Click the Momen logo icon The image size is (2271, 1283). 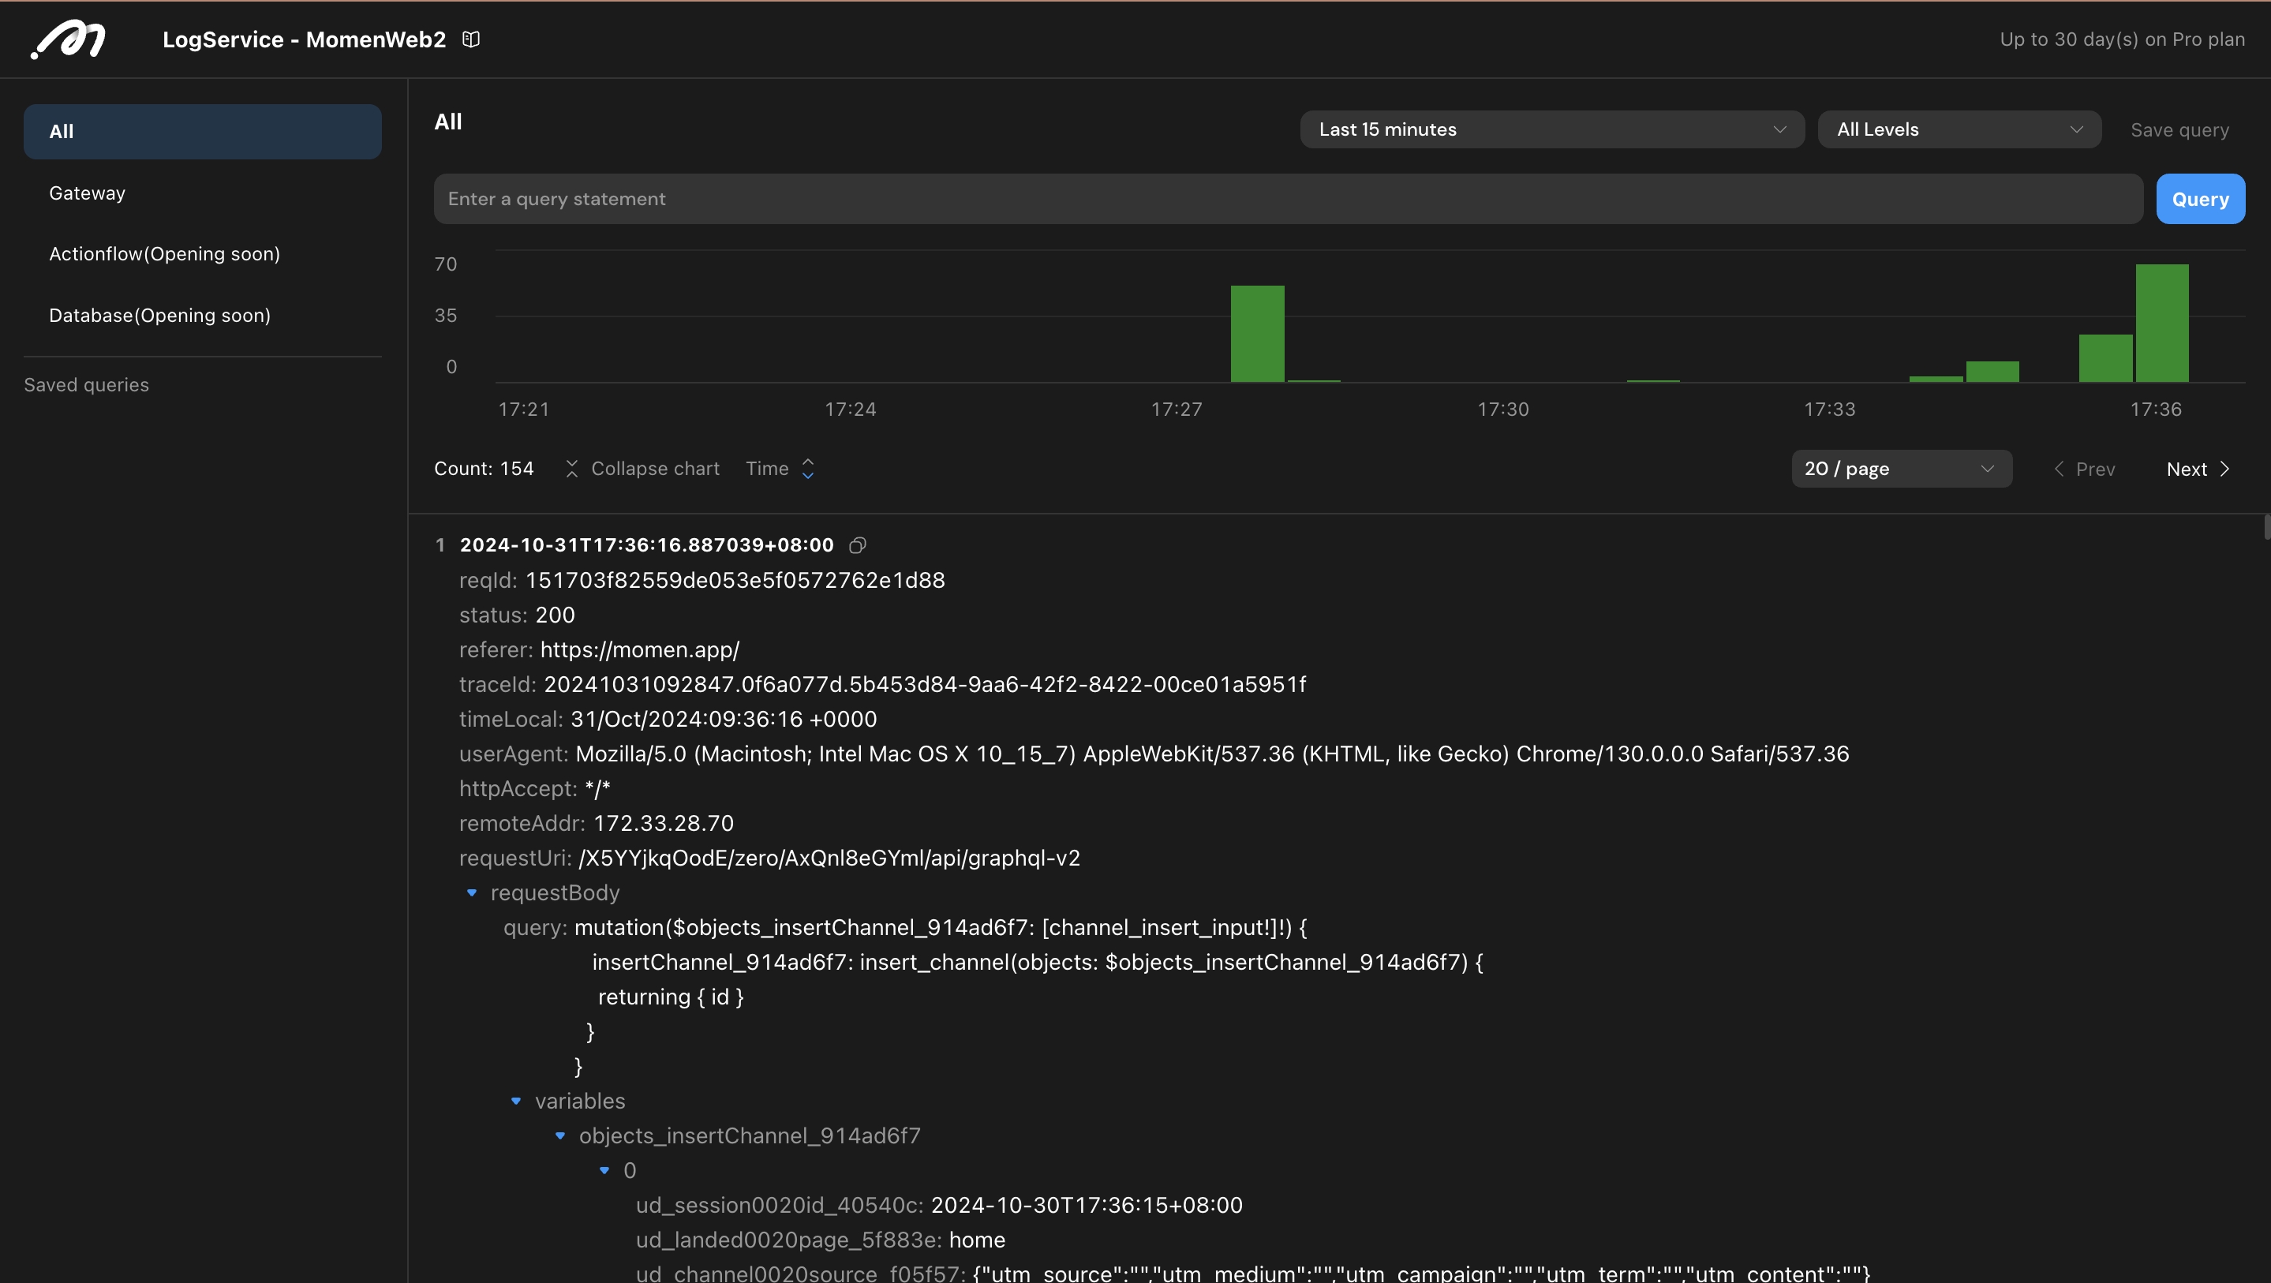pos(68,39)
